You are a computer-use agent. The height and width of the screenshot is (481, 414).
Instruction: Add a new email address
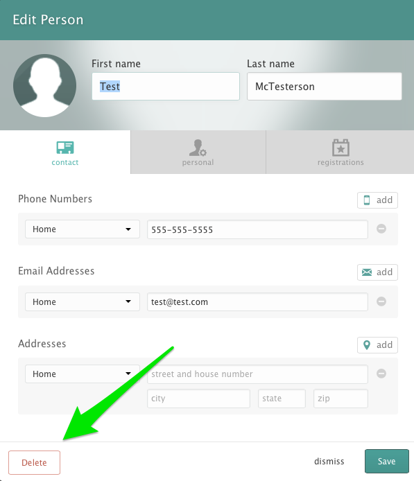[377, 272]
